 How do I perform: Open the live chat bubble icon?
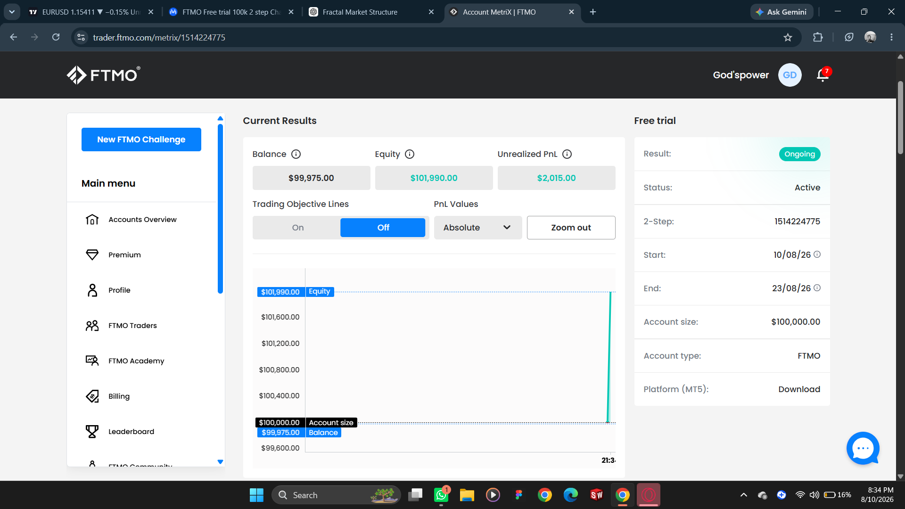pos(863,448)
